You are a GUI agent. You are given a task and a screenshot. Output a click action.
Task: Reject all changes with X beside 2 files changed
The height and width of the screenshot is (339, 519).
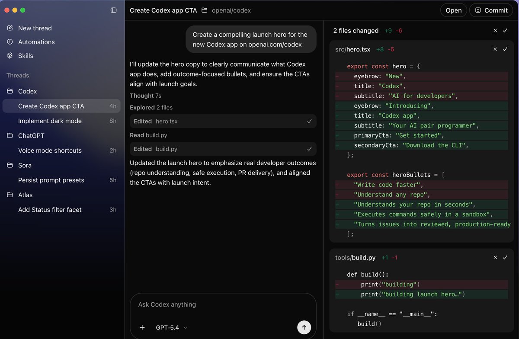pyautogui.click(x=495, y=31)
